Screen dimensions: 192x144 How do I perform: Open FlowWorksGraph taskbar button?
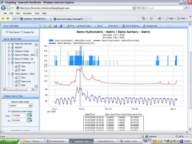click(x=57, y=141)
